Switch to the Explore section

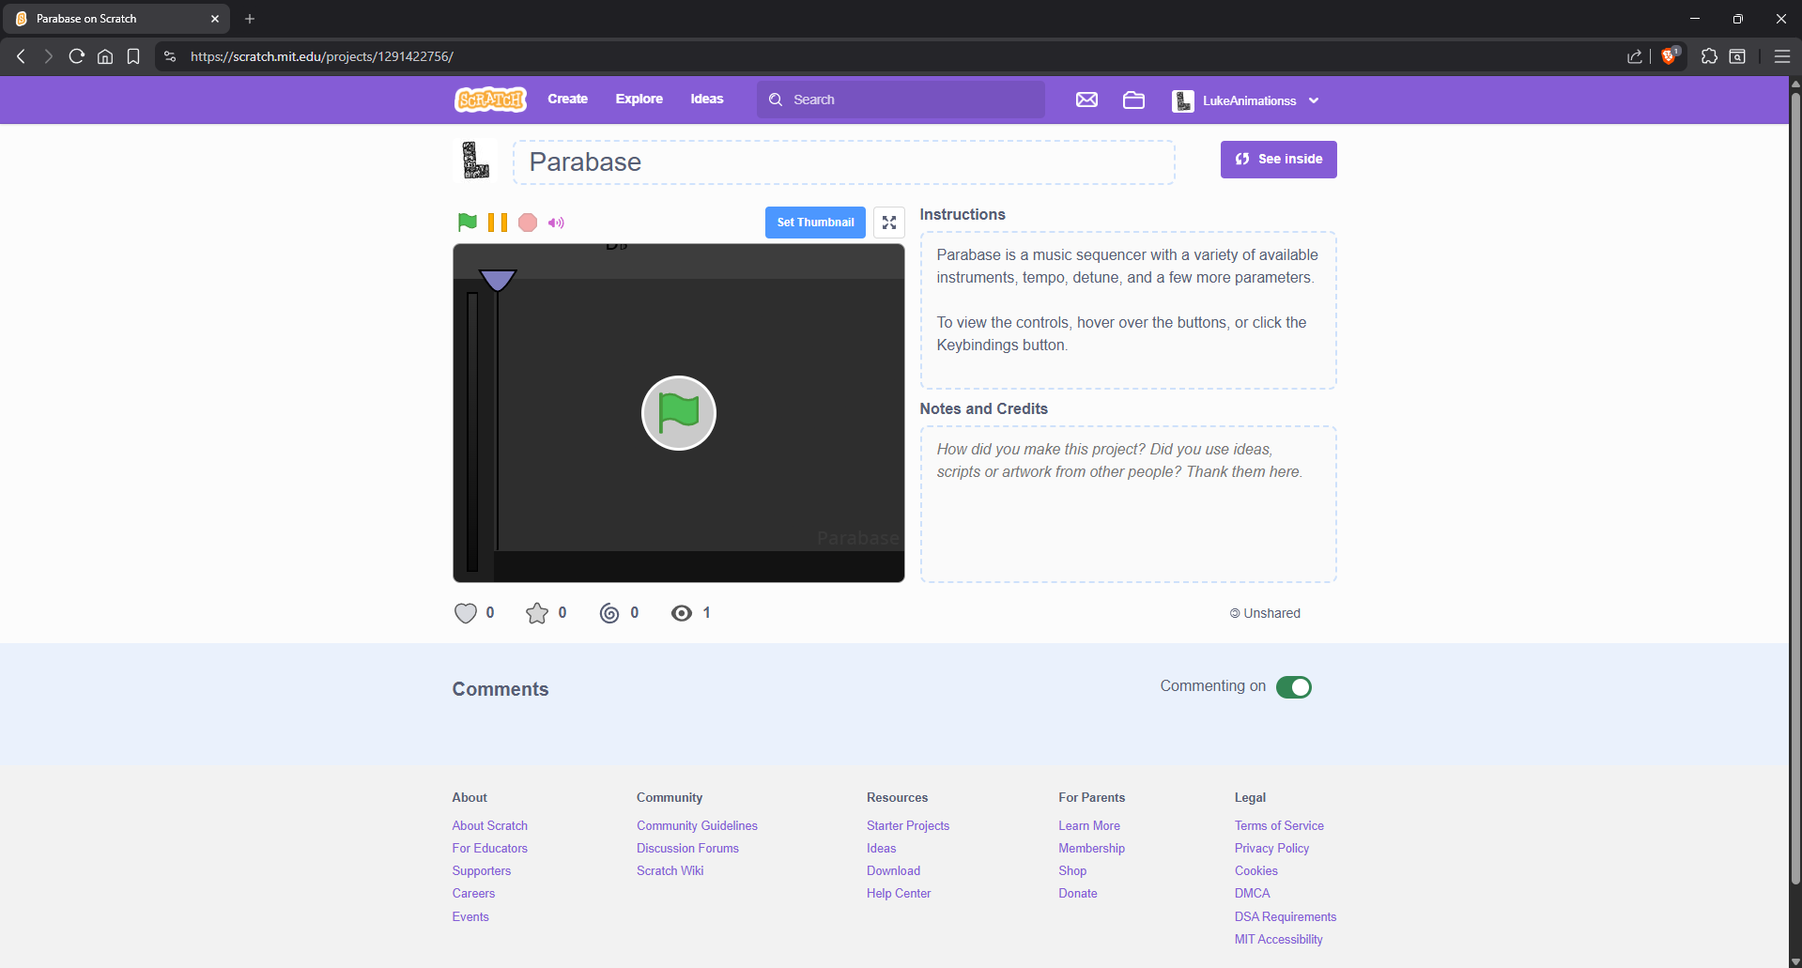click(639, 99)
